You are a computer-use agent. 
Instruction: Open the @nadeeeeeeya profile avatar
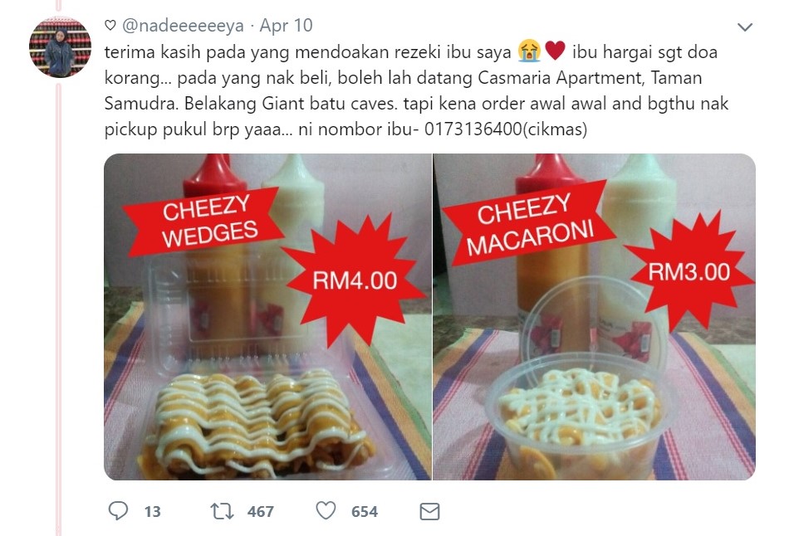coord(61,46)
